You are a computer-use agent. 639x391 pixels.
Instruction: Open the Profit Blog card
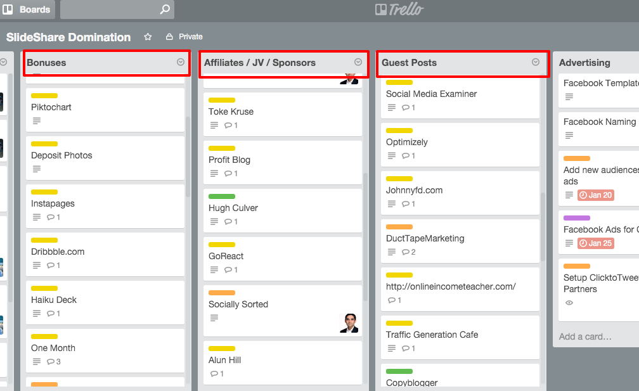(x=283, y=162)
